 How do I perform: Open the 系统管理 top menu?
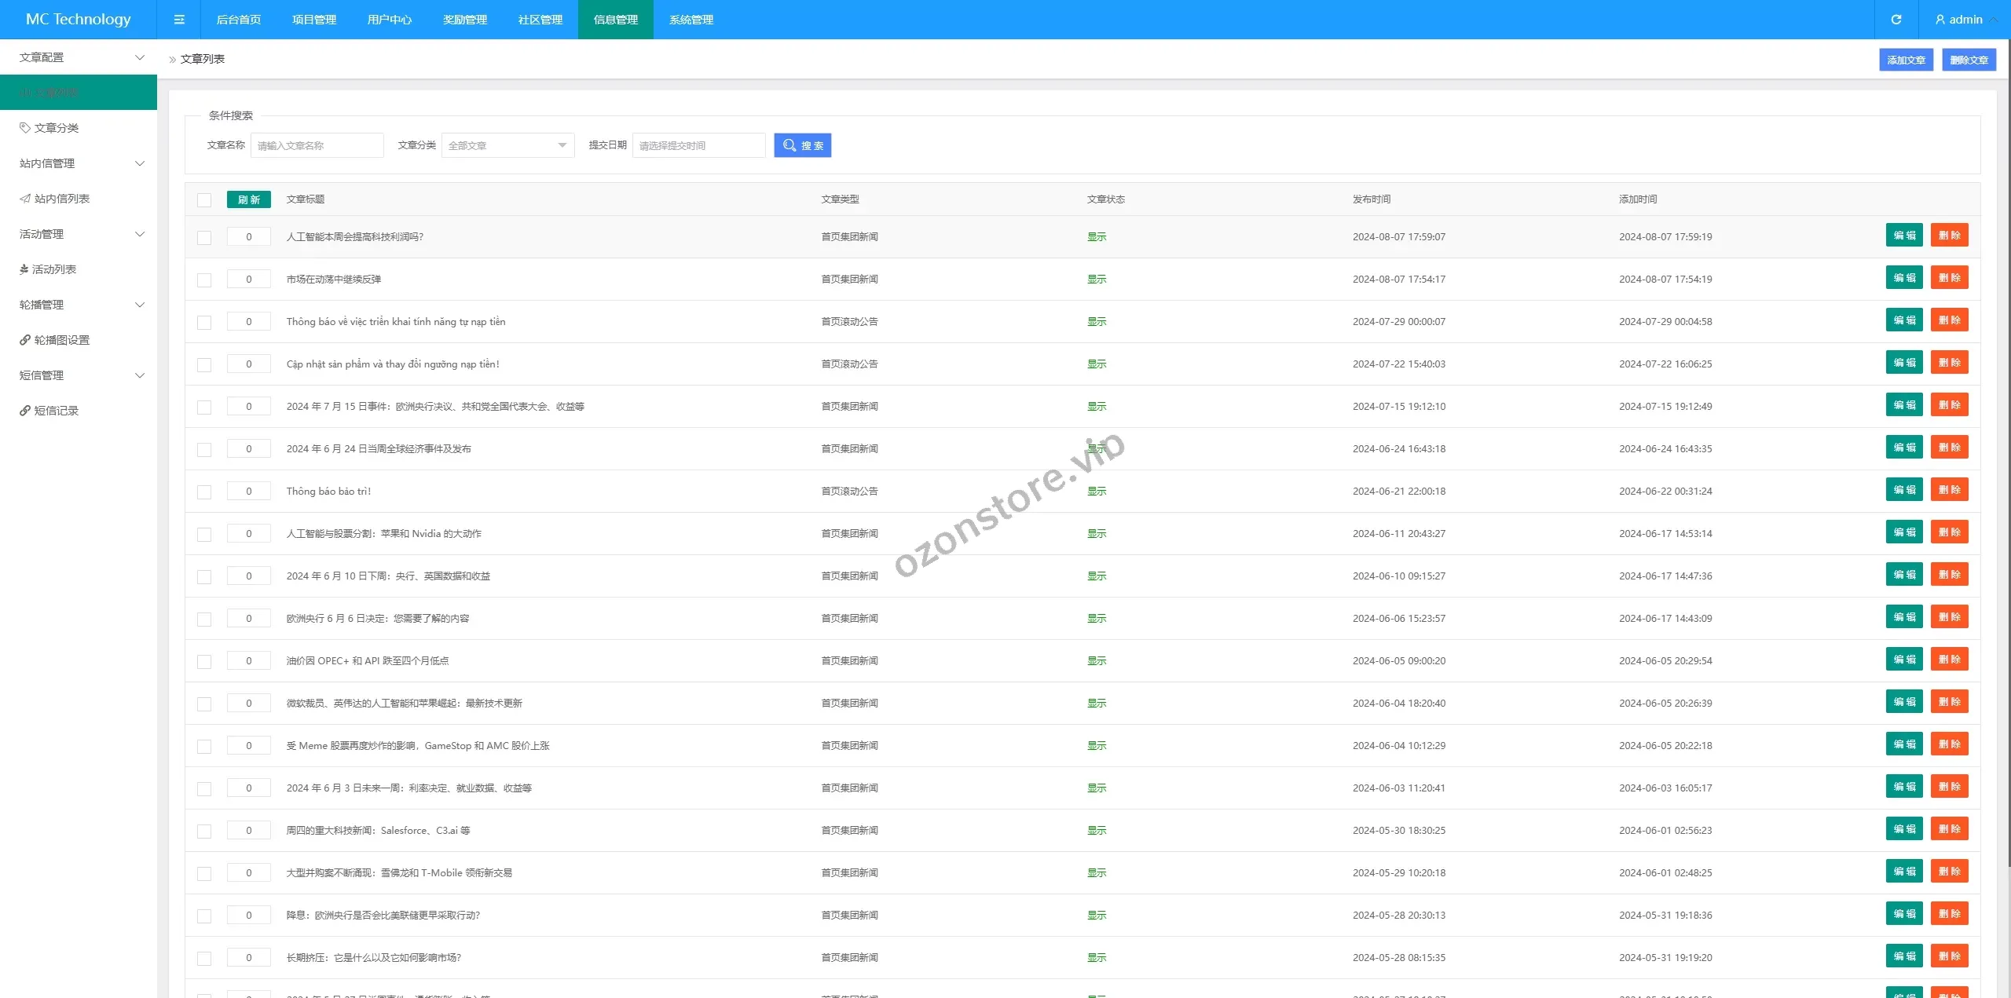click(690, 20)
